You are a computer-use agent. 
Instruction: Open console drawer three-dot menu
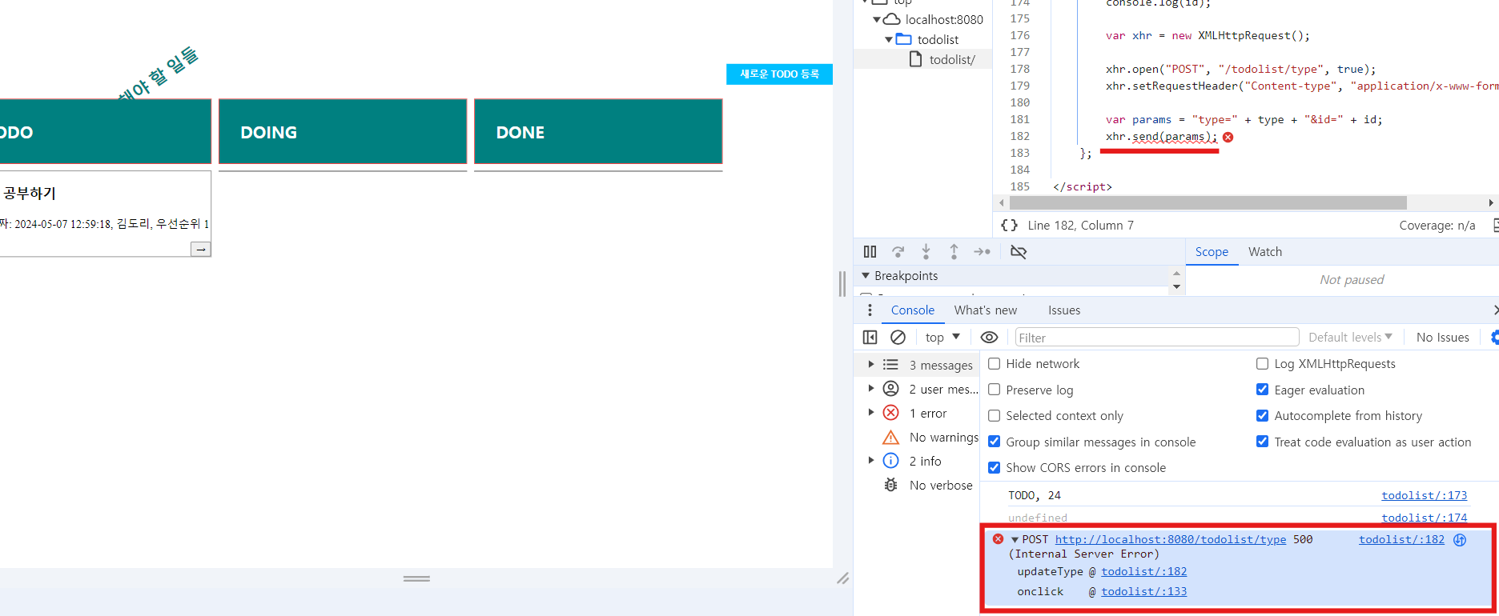click(870, 310)
